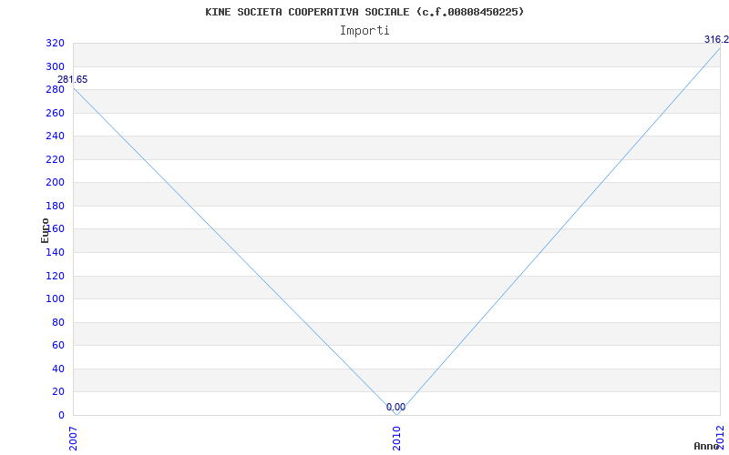Click y-axis value 200
Viewport: 729px width, 455px height.
(55, 183)
